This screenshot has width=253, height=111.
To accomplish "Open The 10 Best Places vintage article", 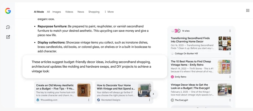I will pos(191,63).
